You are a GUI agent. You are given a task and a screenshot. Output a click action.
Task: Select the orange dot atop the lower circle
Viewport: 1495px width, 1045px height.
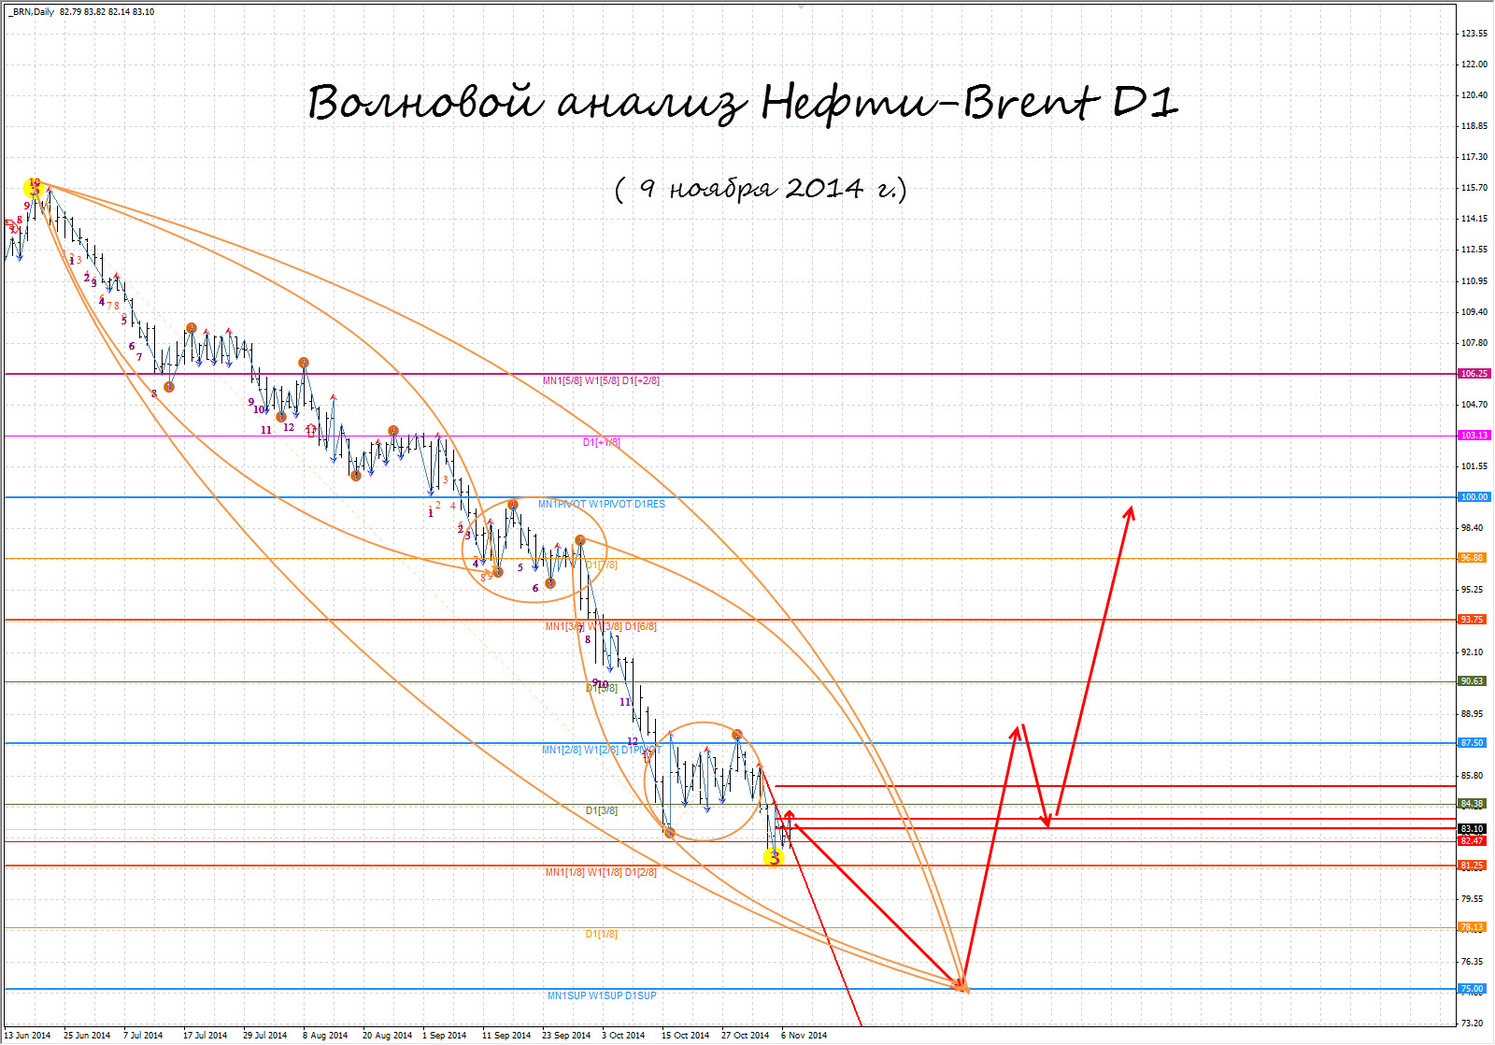point(737,735)
